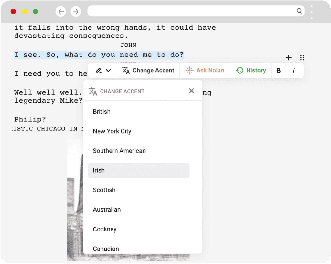
Task: Click the plus icon to add block
Action: pos(289,58)
